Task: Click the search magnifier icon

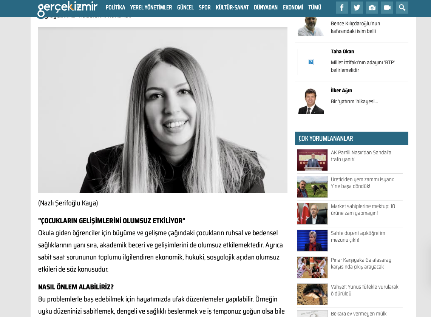Action: pyautogui.click(x=402, y=8)
